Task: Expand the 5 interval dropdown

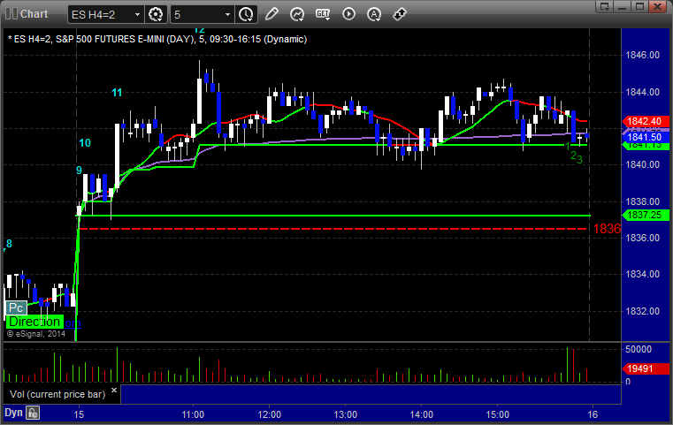Action: pos(228,15)
